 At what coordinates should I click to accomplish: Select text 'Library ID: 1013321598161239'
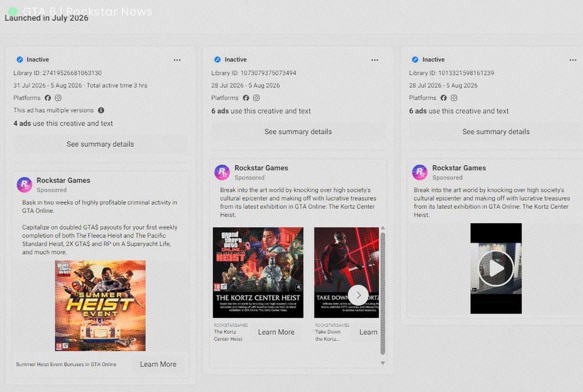pyautogui.click(x=451, y=73)
